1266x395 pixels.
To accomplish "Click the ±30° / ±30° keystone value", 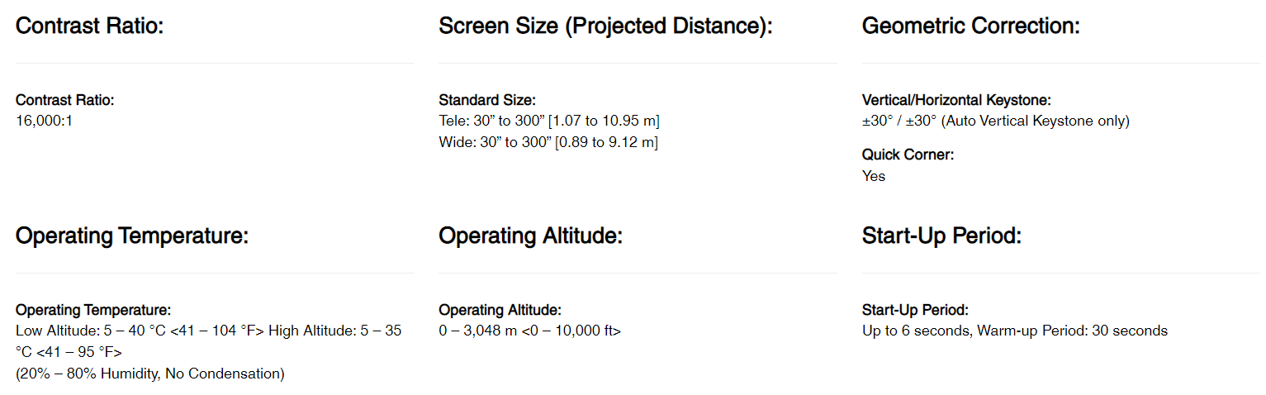I will tap(995, 121).
